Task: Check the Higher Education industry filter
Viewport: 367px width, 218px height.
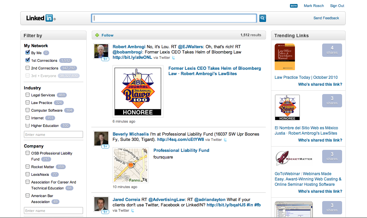Action: (x=28, y=126)
